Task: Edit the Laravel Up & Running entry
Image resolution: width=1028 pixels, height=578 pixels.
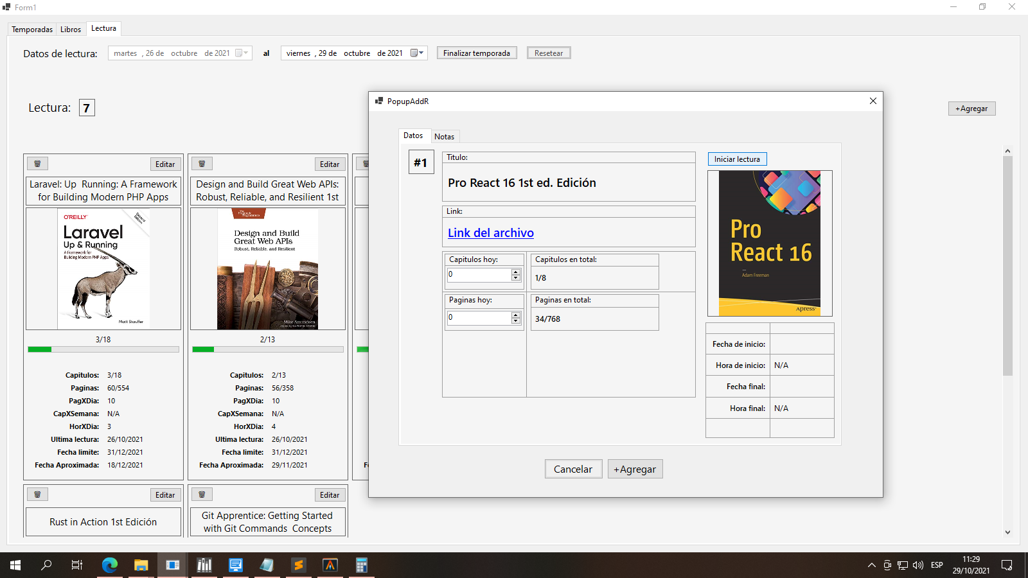Action: pos(165,164)
